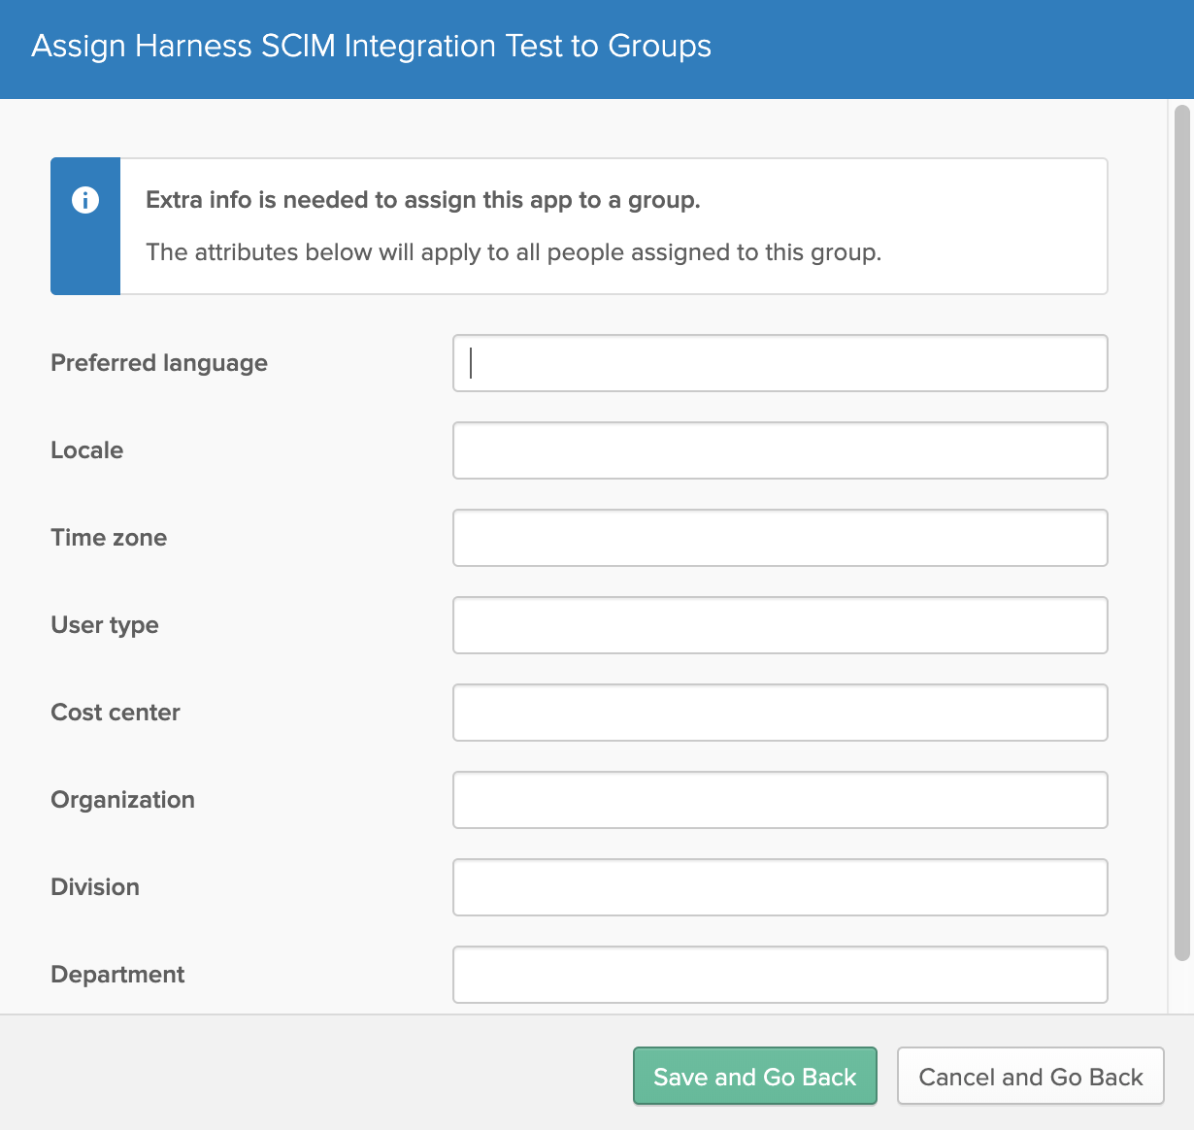Click the 'Organization' label text
Viewport: 1194px width, 1130px height.
(x=123, y=800)
